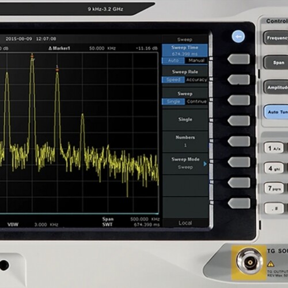Click the softkey beside the Single menu item
Viewport: 288px width, 288px height.
(238, 120)
